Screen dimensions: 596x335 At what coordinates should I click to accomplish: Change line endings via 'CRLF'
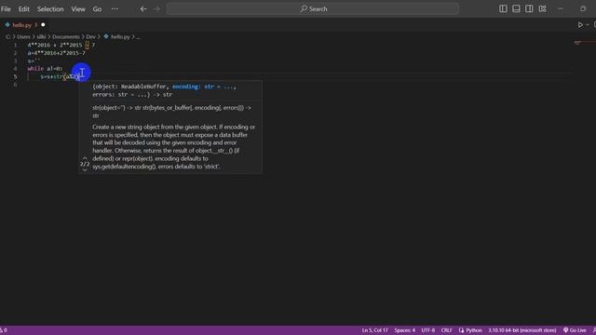click(446, 330)
